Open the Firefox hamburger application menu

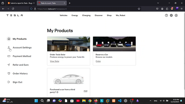pos(182,9)
